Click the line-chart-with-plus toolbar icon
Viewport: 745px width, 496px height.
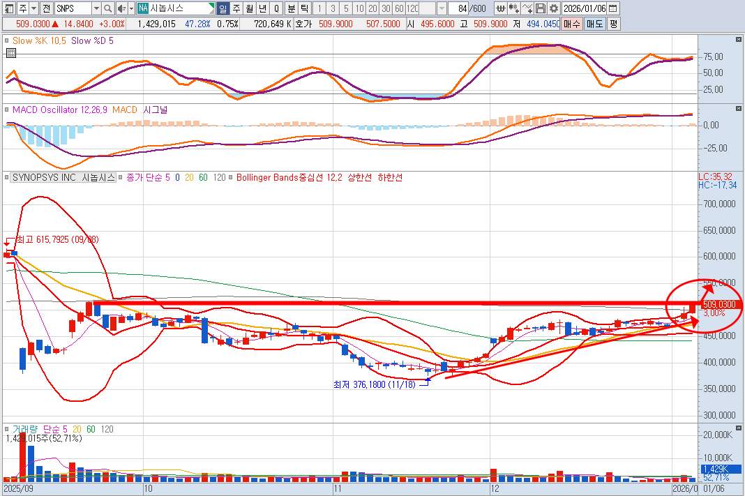pyautogui.click(x=528, y=8)
